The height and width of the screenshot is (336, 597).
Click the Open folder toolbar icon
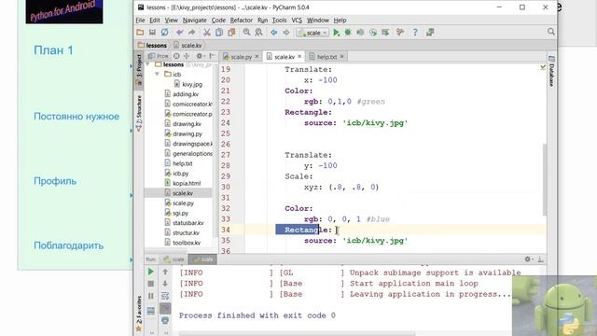pyautogui.click(x=140, y=33)
